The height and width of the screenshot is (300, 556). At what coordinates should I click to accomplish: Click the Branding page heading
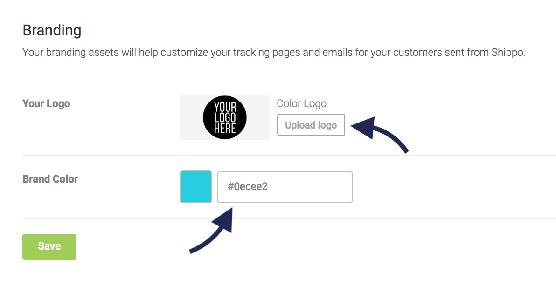52,30
